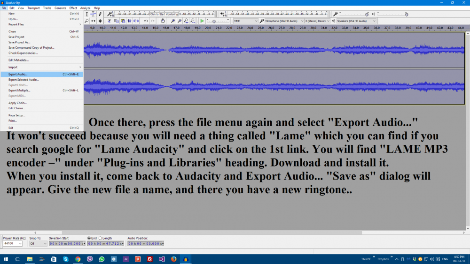Choose Export Selected Audio... menu entry
Viewport: 470px width, 264px height.
(42, 80)
